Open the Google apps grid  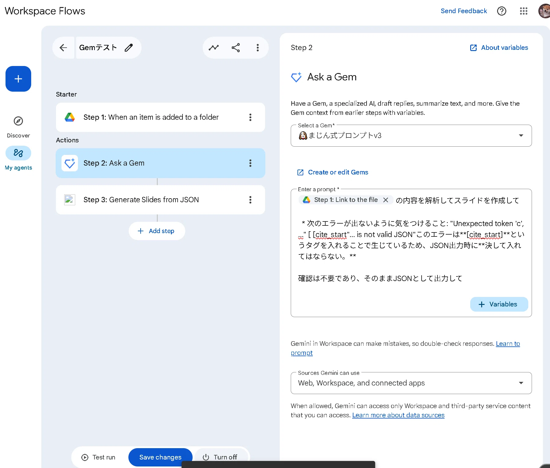click(x=524, y=11)
